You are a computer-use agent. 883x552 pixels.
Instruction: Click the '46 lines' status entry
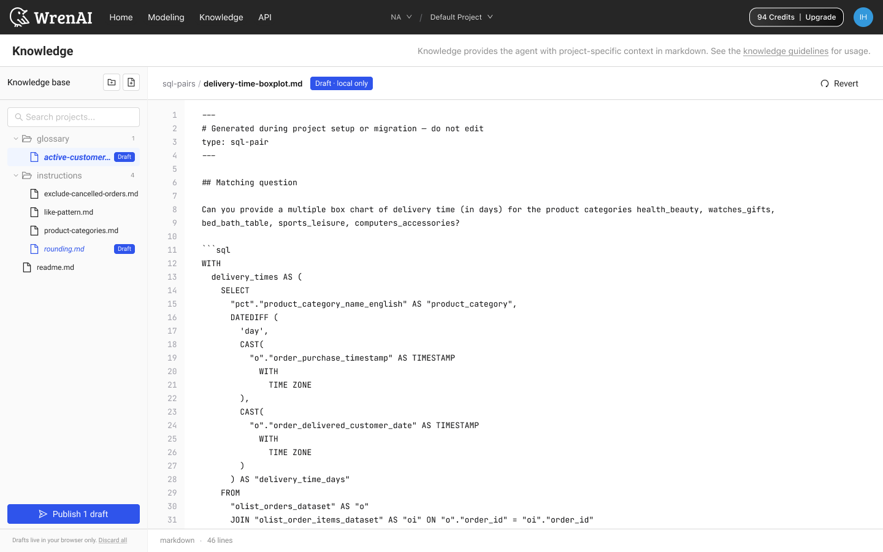click(220, 540)
